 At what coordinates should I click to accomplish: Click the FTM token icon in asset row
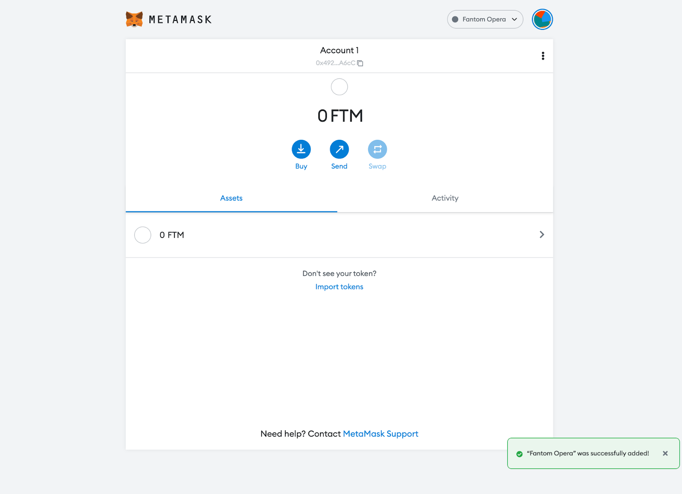[143, 235]
